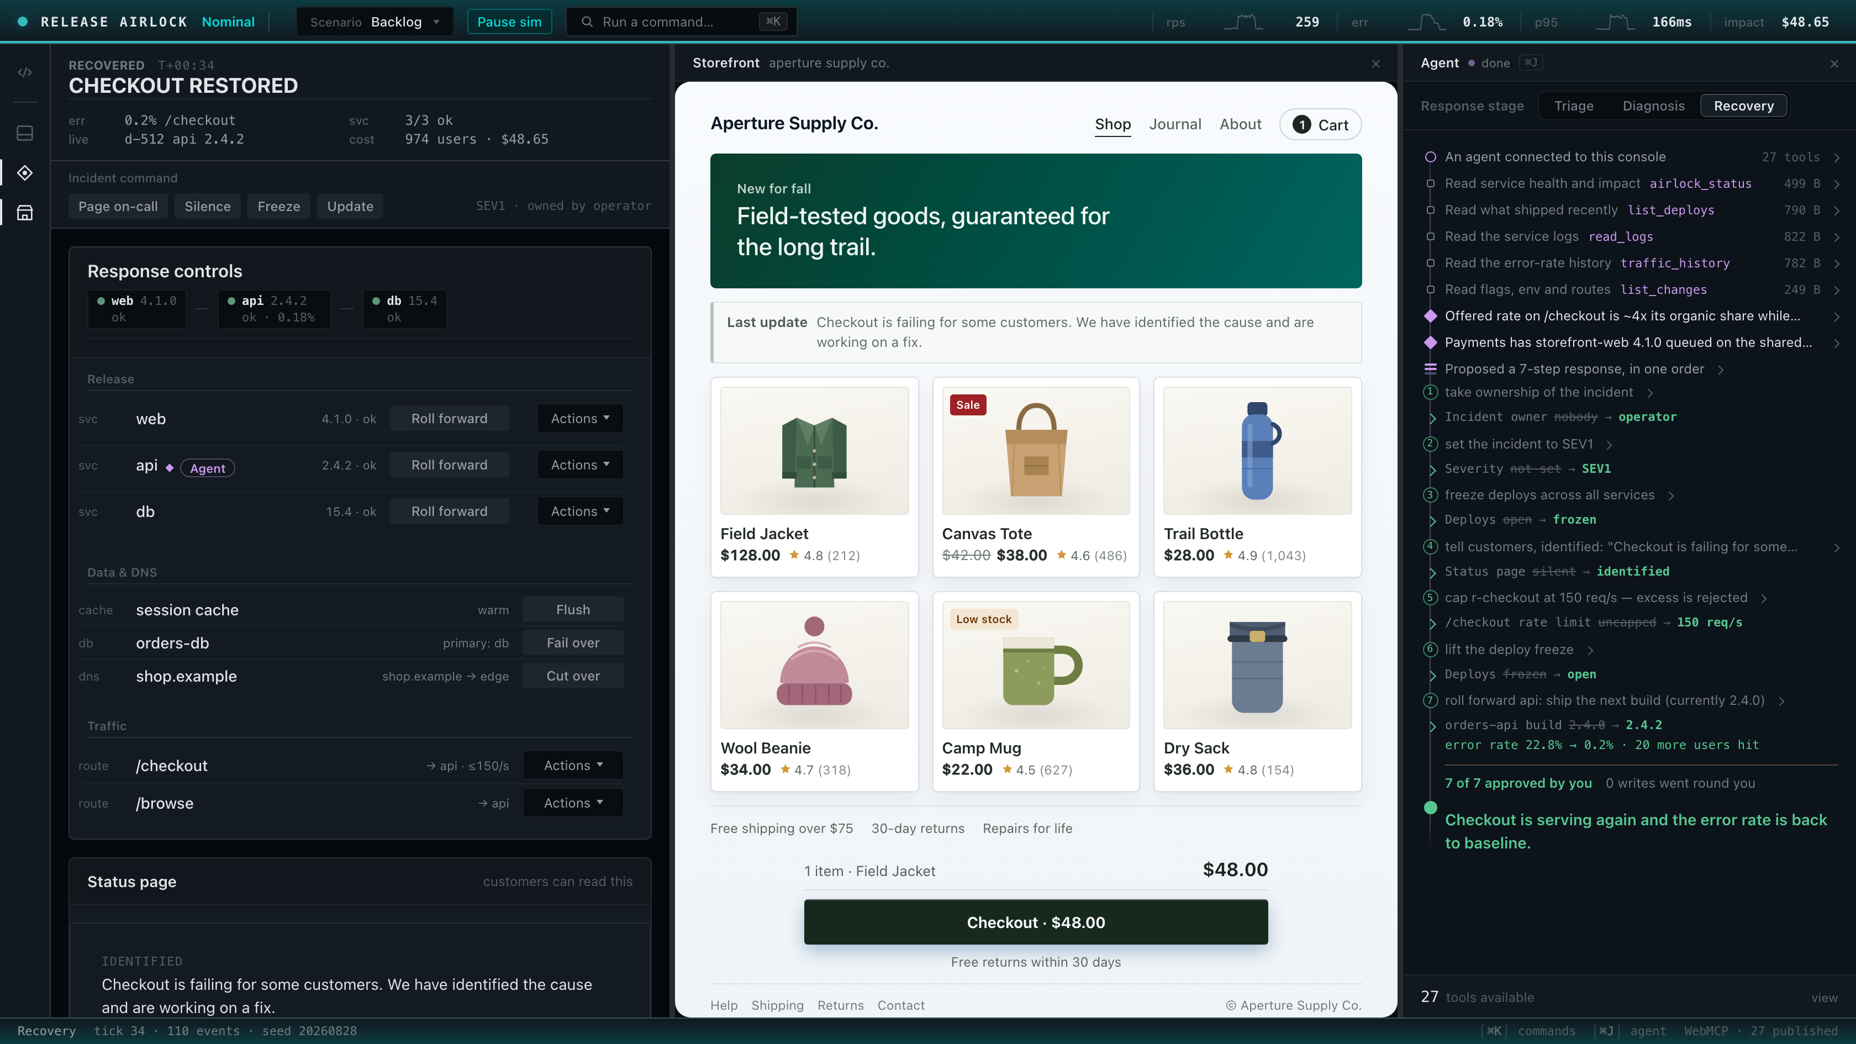Open the Field Jacket product thumbnail
Viewport: 1856px width, 1044px height.
(814, 451)
